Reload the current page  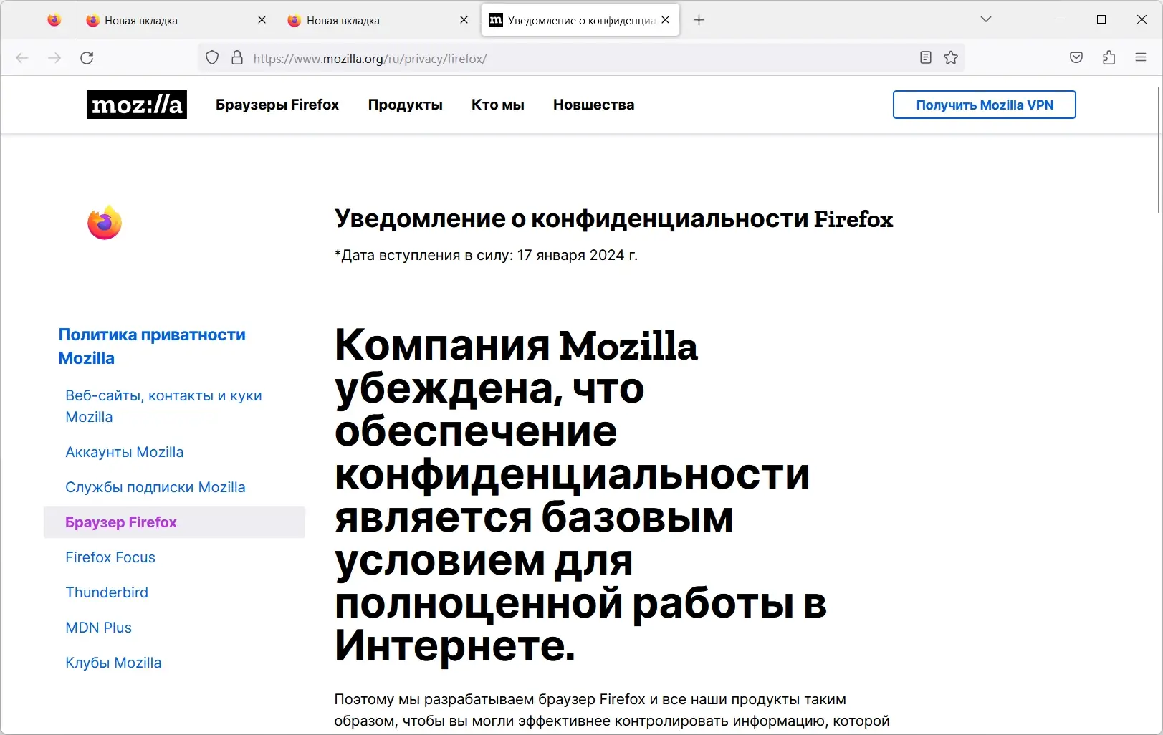coord(87,57)
